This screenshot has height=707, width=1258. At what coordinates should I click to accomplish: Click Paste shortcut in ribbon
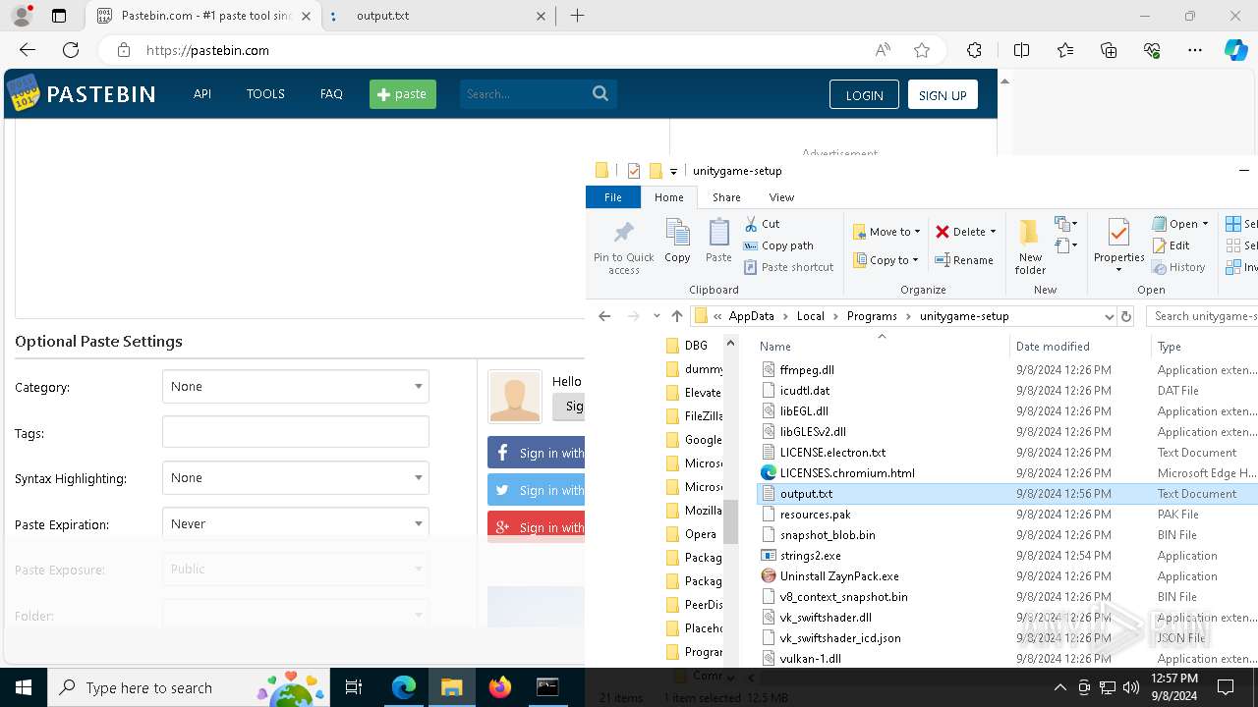(789, 267)
